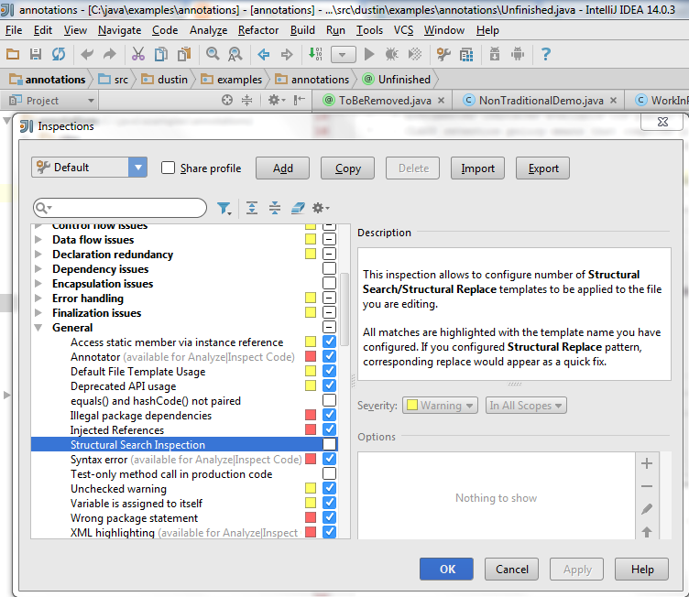
Task: Click the Save All toolbar icon
Action: 36,54
